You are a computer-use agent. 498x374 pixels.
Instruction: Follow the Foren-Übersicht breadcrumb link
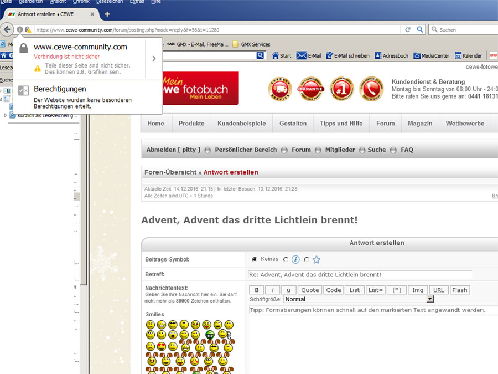click(170, 172)
